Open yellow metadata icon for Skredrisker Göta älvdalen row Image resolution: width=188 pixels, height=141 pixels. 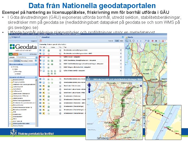44,86
